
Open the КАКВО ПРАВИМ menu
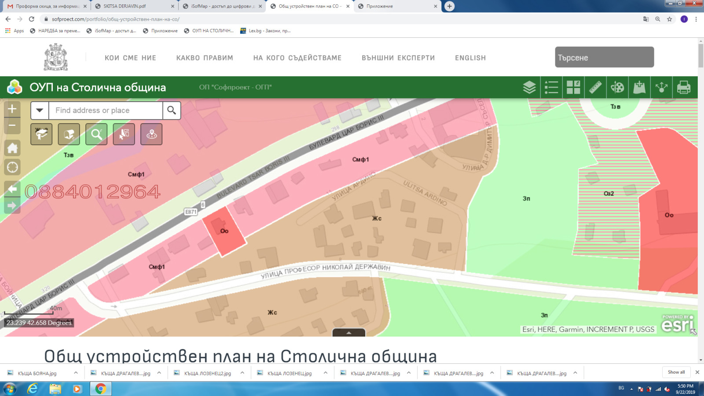tap(205, 58)
